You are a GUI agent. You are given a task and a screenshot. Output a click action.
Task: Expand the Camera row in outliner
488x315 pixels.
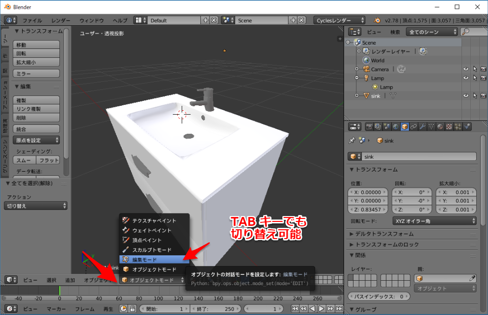[356, 69]
